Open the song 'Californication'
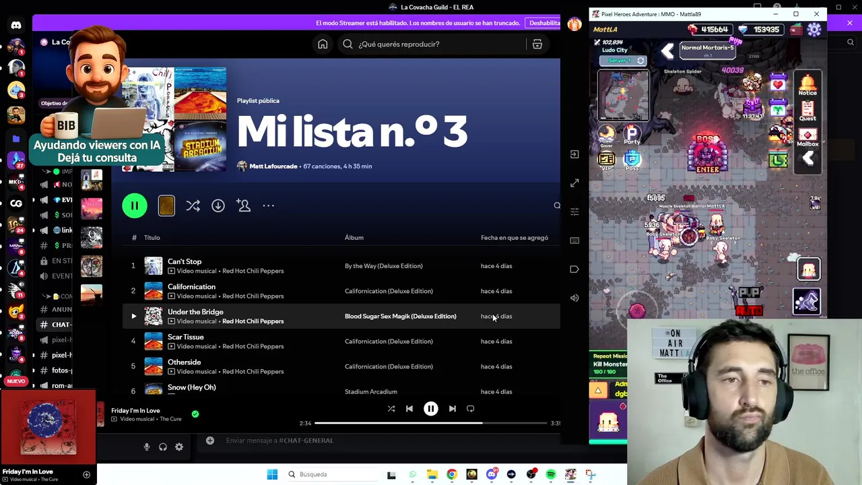The height and width of the screenshot is (485, 862). [x=191, y=286]
